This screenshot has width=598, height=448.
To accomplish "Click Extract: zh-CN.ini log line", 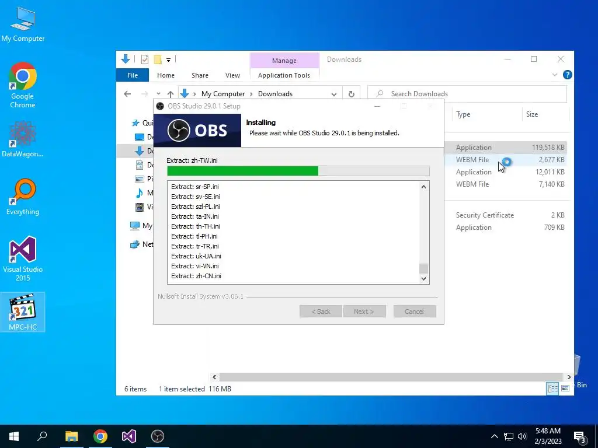I will (x=196, y=276).
